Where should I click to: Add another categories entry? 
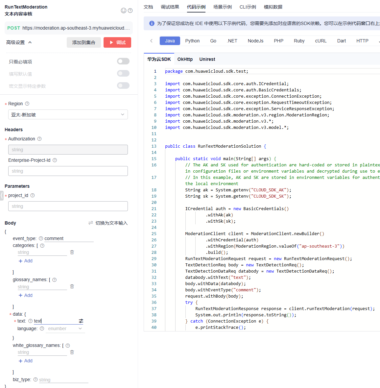pos(26,261)
